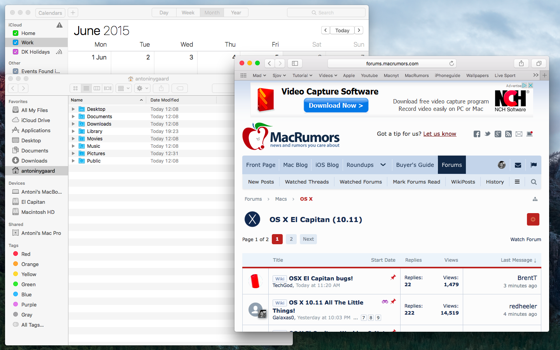This screenshot has width=560, height=350.
Task: Open the Finder arrange-by dropdown
Action: pos(123,88)
